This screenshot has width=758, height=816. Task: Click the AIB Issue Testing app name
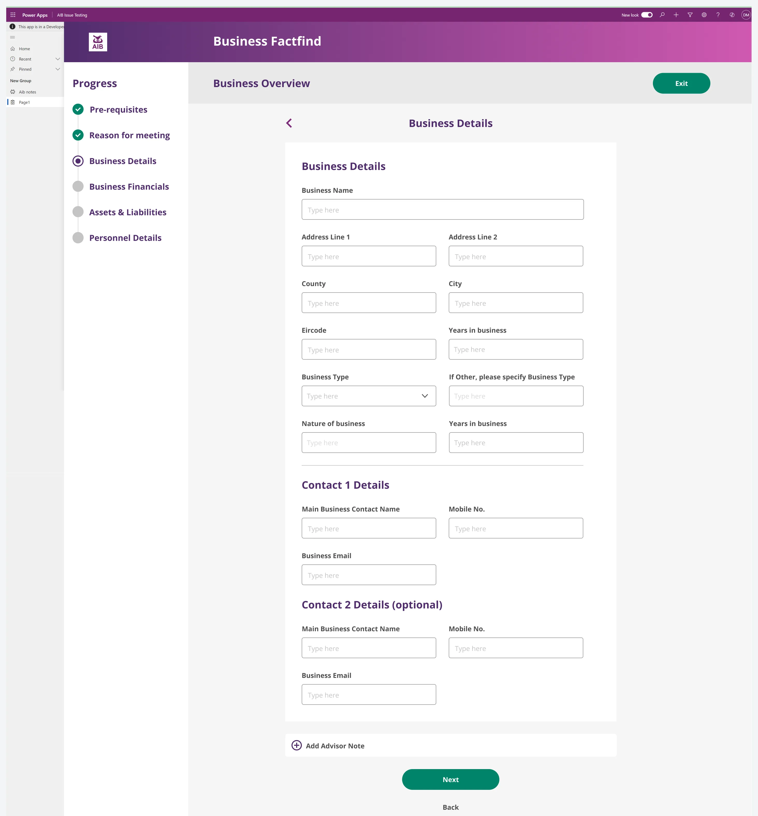coord(72,15)
